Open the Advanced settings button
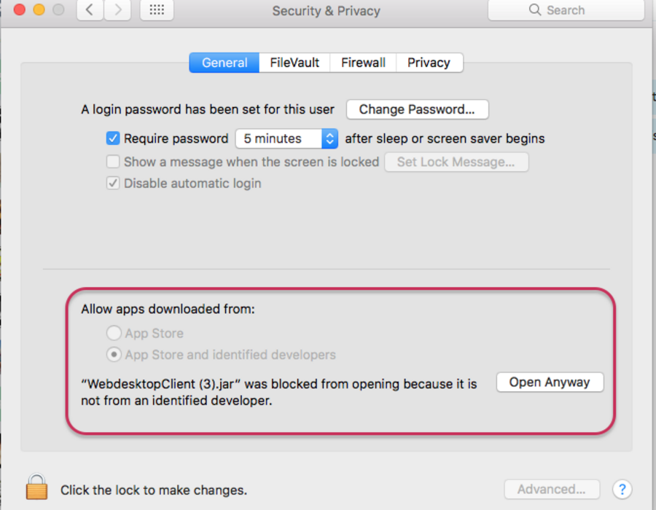This screenshot has height=510, width=656. pos(552,489)
